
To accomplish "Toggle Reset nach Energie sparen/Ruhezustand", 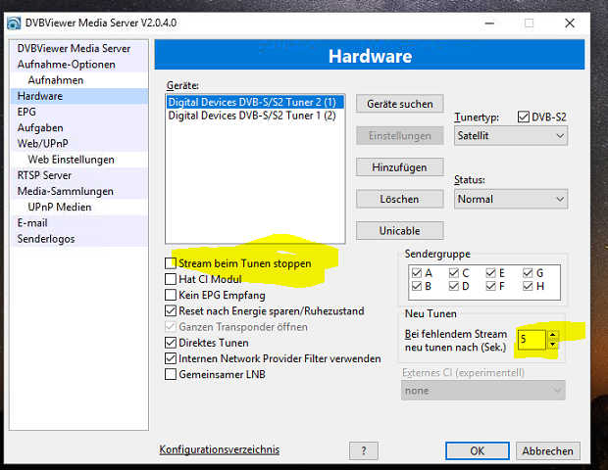I will point(171,310).
